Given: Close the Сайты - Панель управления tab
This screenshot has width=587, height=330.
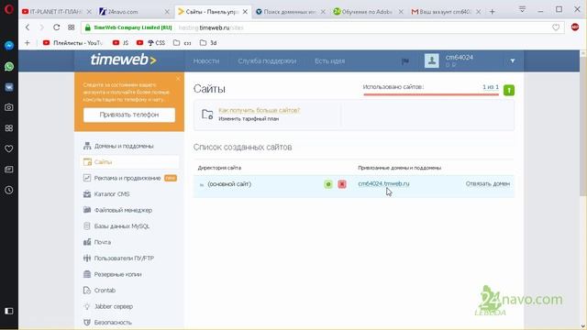Looking at the screenshot, I should point(245,12).
